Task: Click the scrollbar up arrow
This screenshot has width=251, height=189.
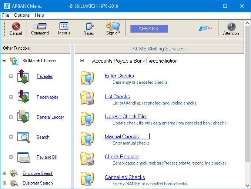Action: click(x=247, y=23)
